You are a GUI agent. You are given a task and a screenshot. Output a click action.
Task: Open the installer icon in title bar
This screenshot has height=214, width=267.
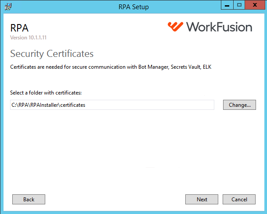(x=8, y=7)
